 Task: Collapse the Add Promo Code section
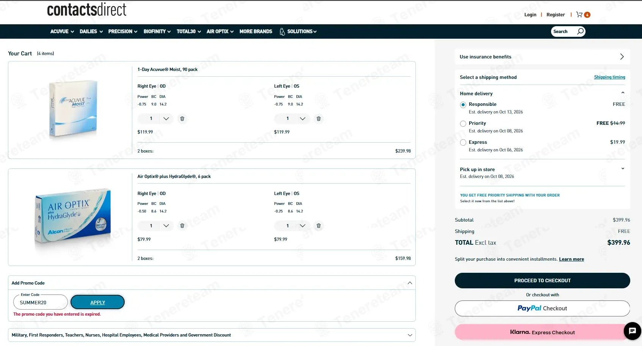pos(410,283)
